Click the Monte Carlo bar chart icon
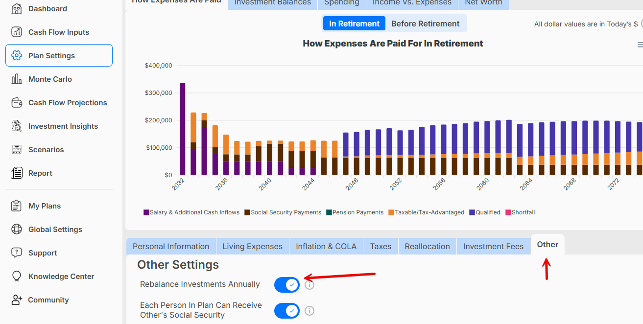This screenshot has width=643, height=324. (17, 79)
